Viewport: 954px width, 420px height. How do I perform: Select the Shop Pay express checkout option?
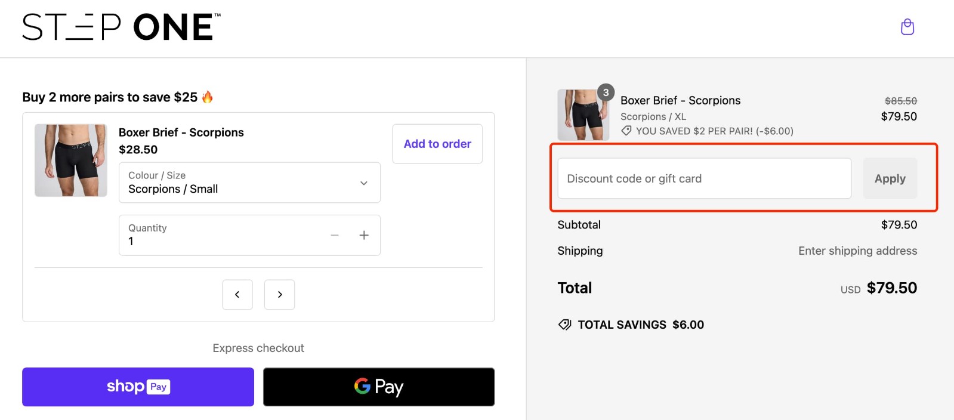point(137,387)
